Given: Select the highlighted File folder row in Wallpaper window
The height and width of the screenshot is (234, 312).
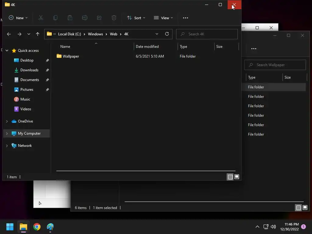Looking at the screenshot, I should pyautogui.click(x=274, y=87).
